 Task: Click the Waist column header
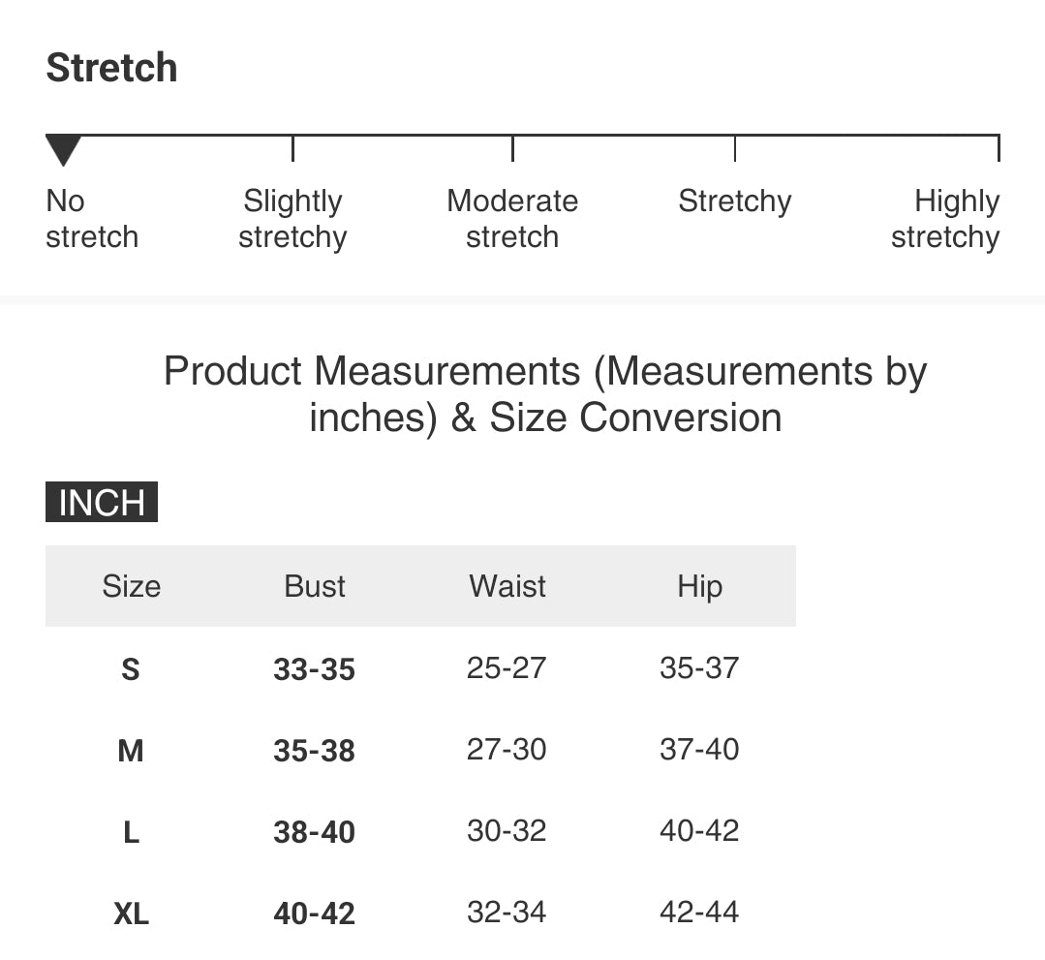click(507, 586)
